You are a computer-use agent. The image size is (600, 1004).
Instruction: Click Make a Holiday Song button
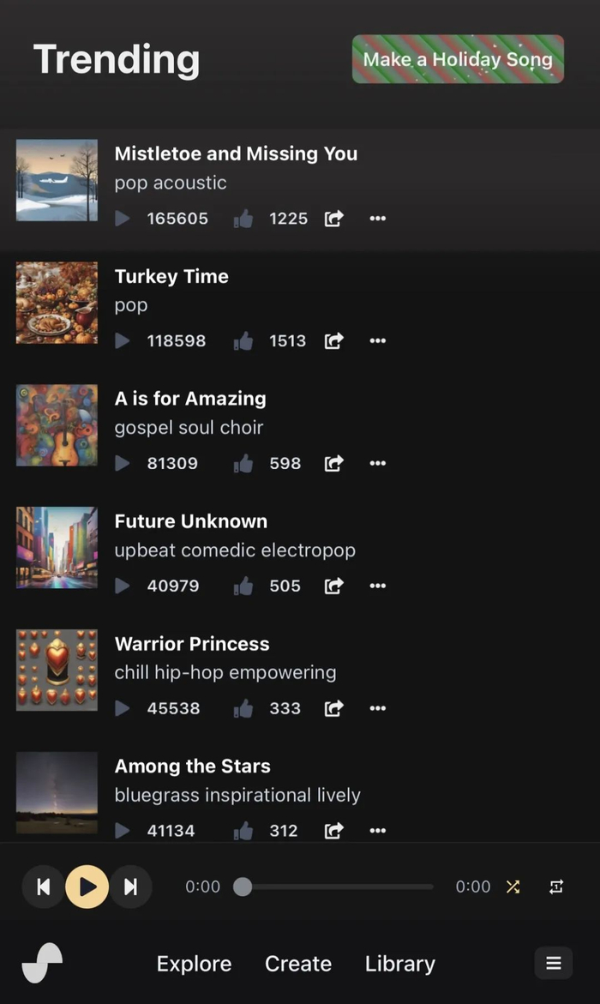(458, 59)
